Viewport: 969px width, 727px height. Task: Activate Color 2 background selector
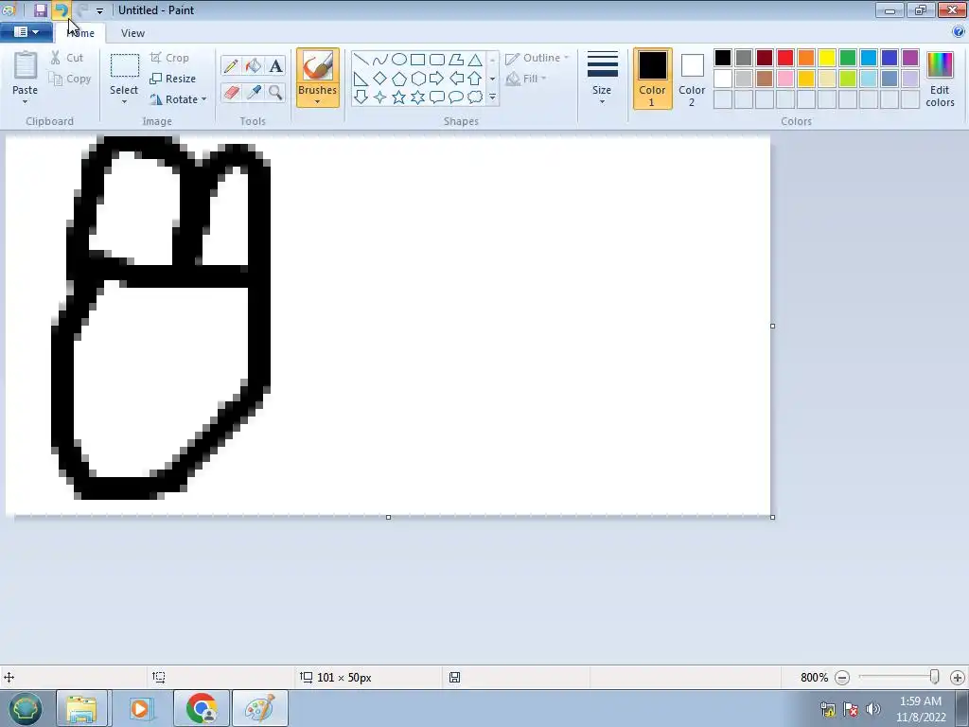[x=692, y=79]
